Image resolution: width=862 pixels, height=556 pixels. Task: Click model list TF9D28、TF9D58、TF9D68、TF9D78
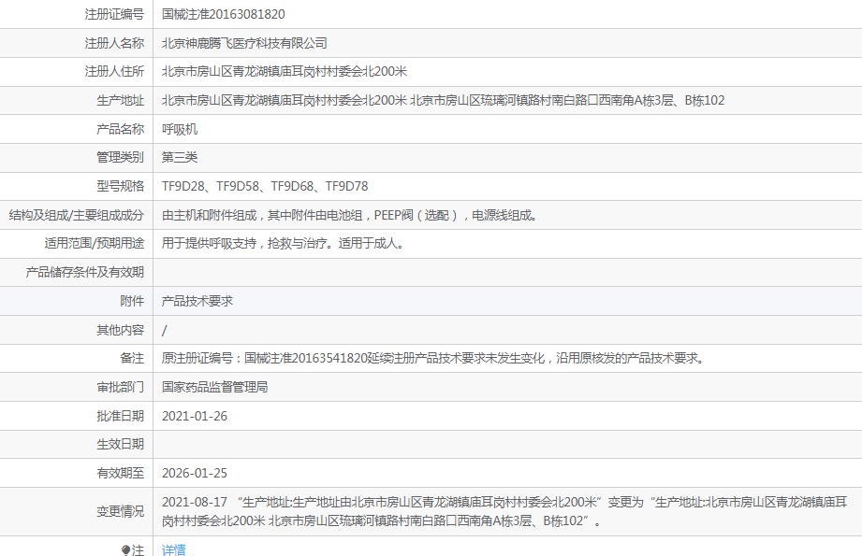265,187
